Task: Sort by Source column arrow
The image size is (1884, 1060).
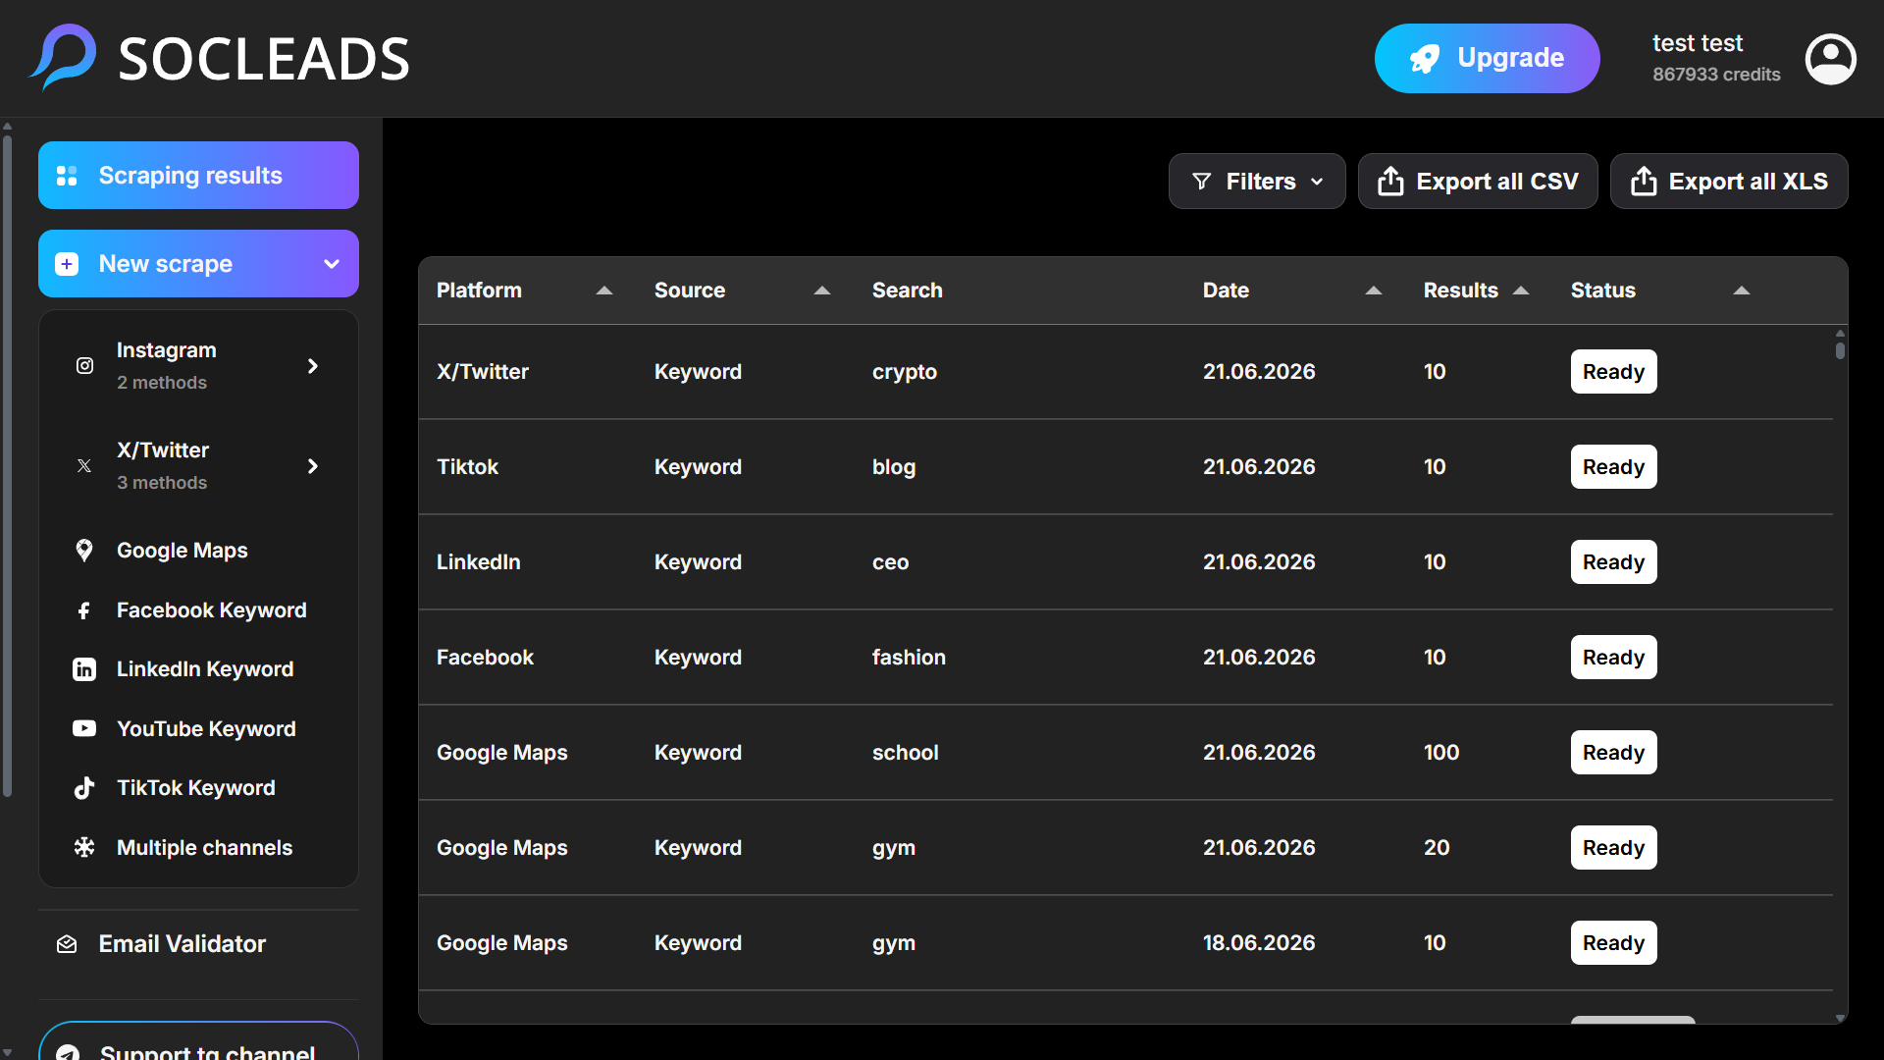Action: click(822, 291)
